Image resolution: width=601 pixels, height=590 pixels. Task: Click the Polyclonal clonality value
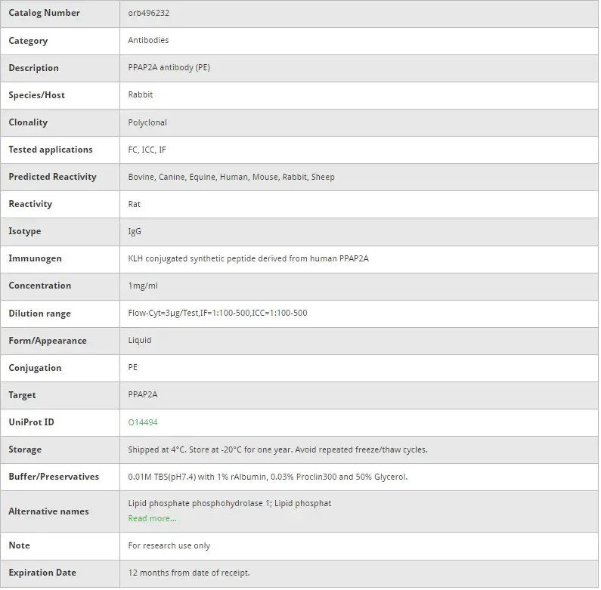[147, 122]
